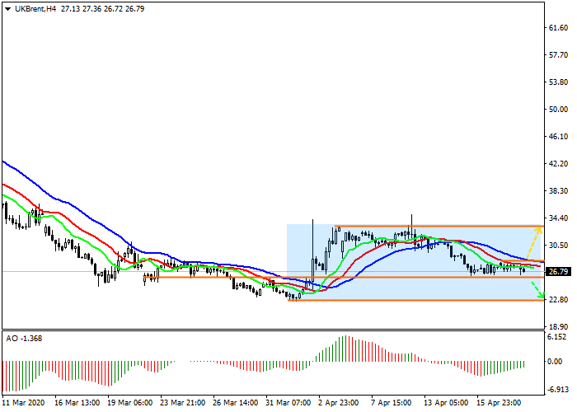Viewport: 577px width, 412px height.
Task: Click the 26.79 current price tag
Action: click(x=559, y=272)
